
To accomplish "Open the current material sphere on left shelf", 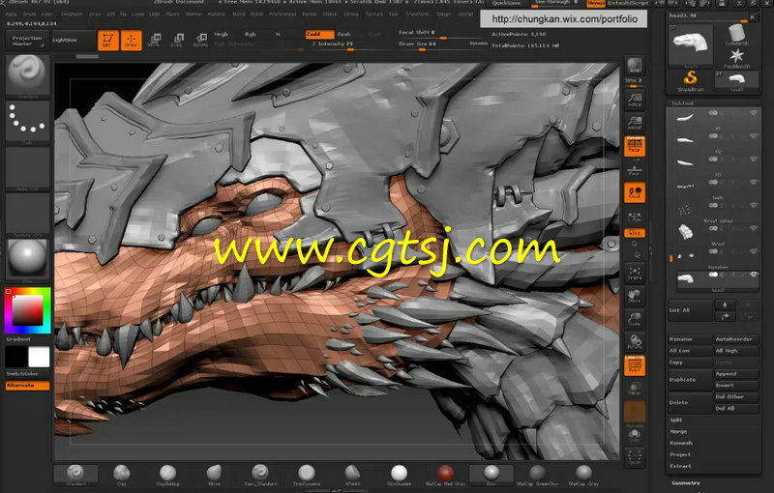I will 27,260.
